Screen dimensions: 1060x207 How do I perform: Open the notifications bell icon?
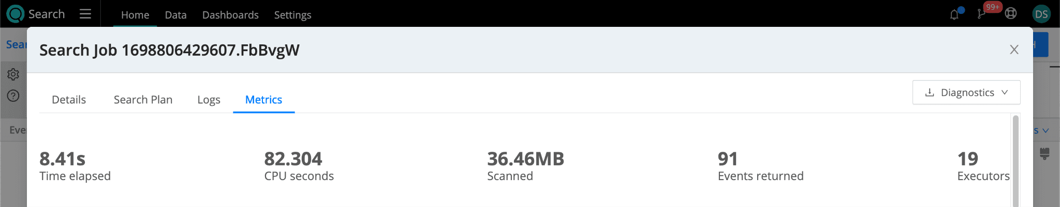pyautogui.click(x=955, y=14)
